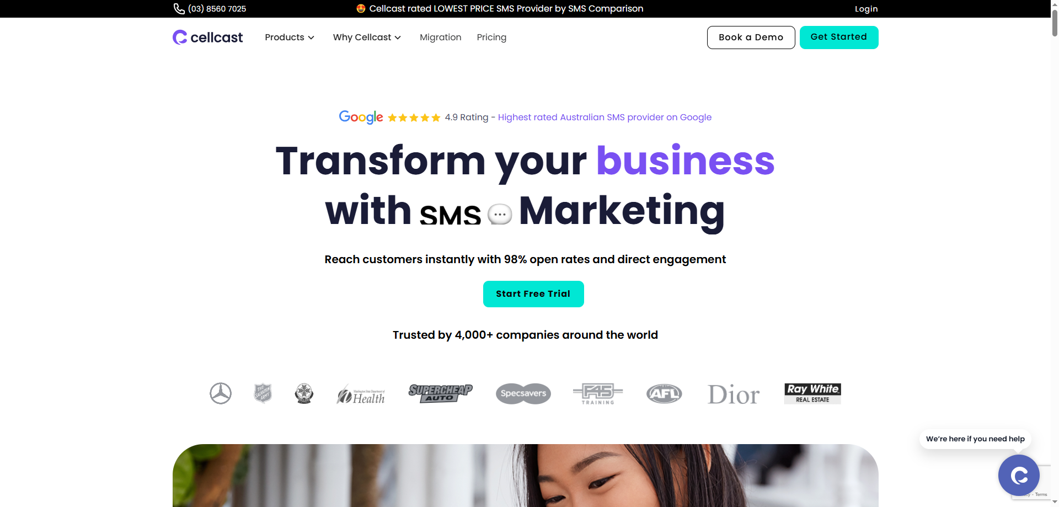
Task: Open the Pricing page from navigation
Action: (x=491, y=38)
